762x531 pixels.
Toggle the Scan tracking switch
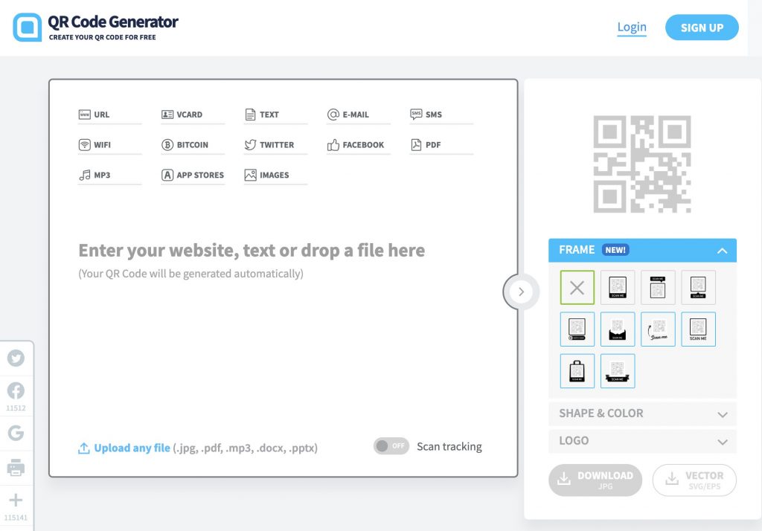[x=391, y=446]
